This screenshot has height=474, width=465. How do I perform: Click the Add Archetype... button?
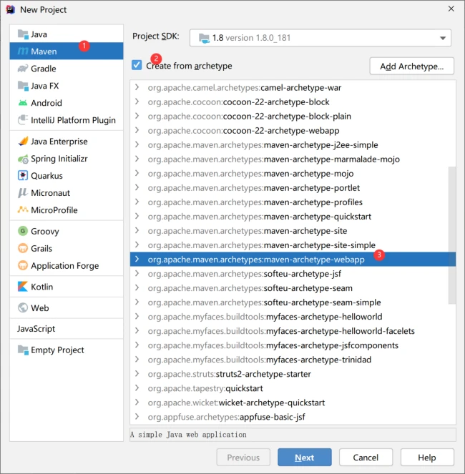[412, 66]
